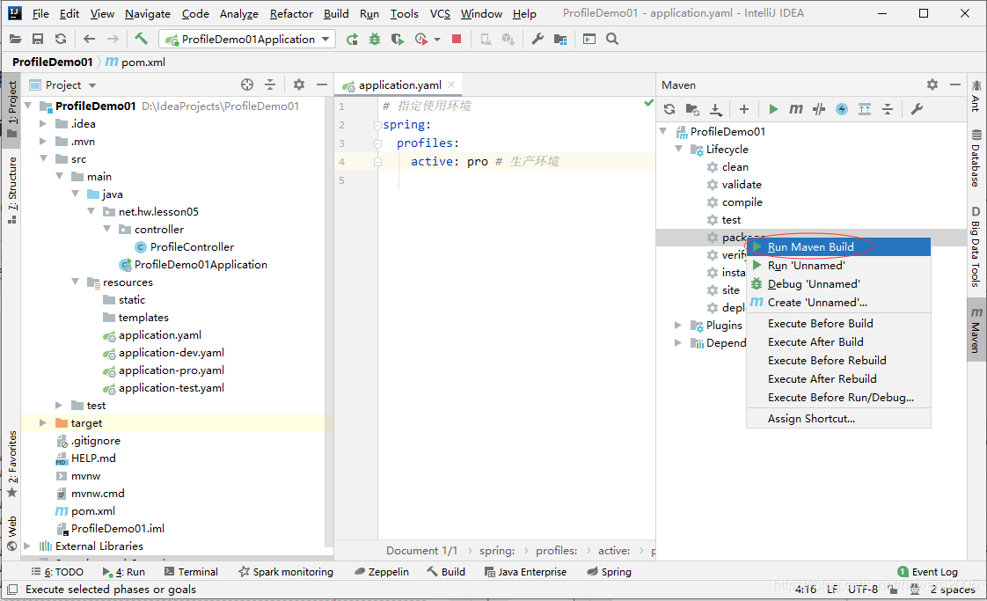Click the Execute Maven Goal 'm' icon

click(795, 109)
